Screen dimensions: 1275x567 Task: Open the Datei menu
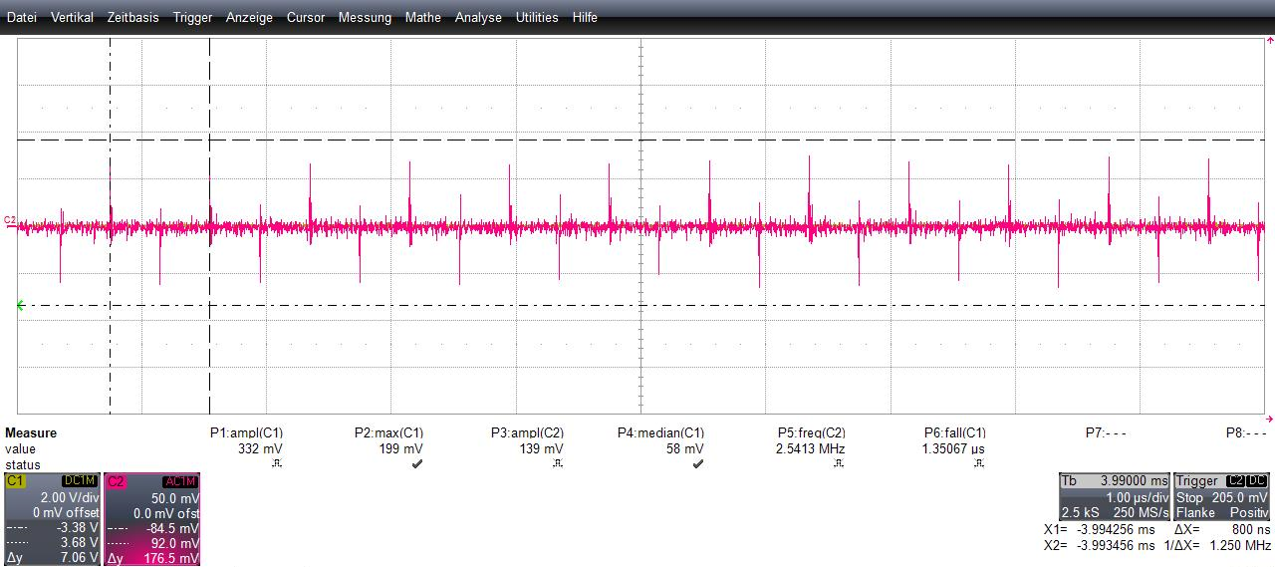[22, 17]
